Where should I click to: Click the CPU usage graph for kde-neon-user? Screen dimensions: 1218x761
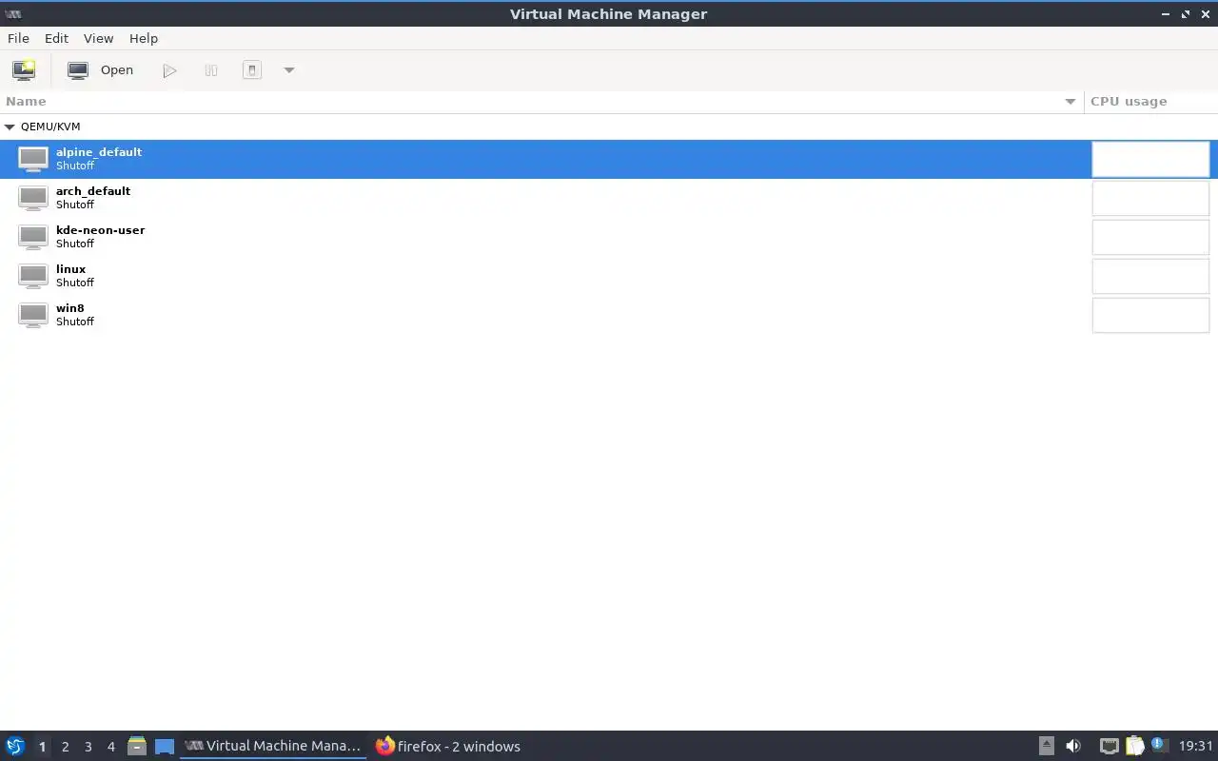click(1150, 237)
